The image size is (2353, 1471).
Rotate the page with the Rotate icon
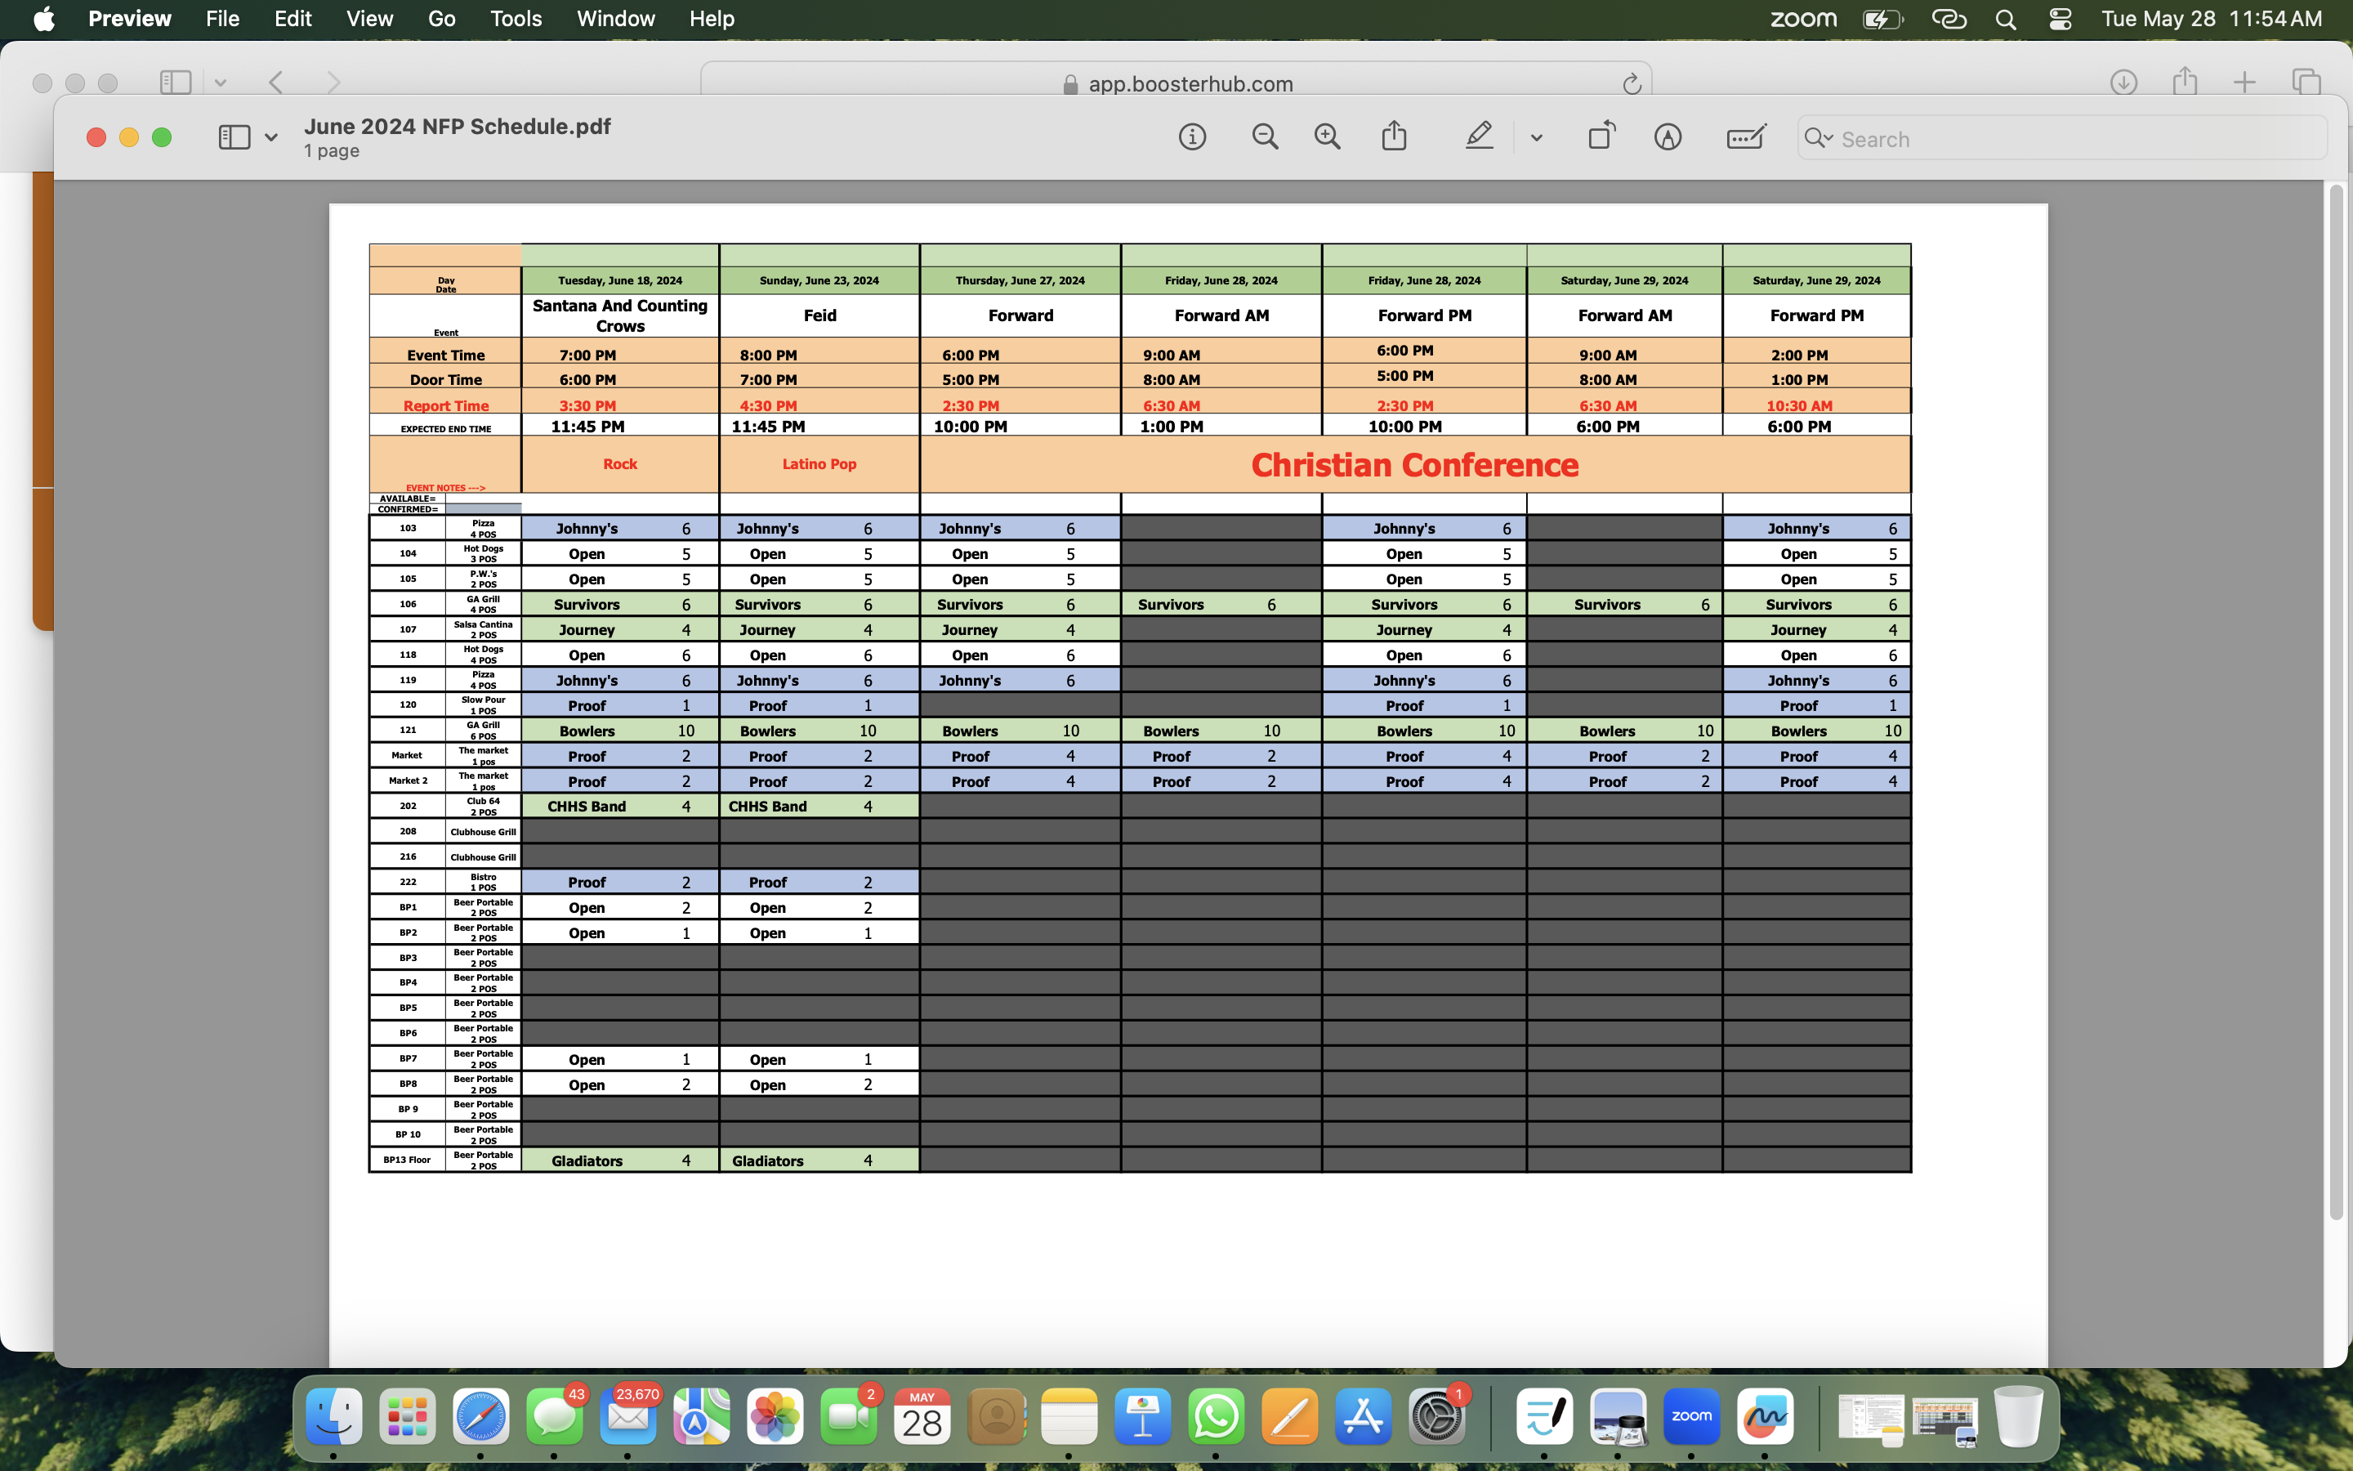[1601, 136]
